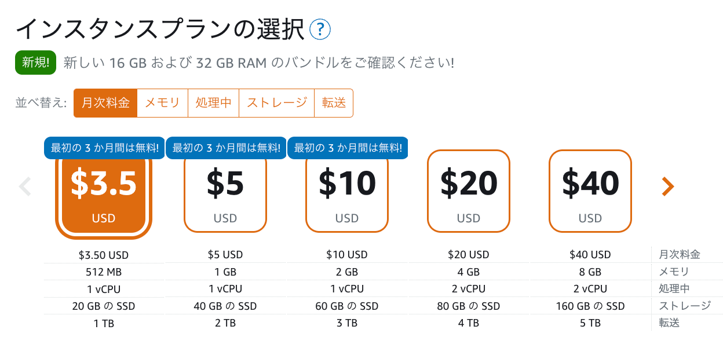The width and height of the screenshot is (723, 337).
Task: Click free 3 months badge above $5
Action: [226, 148]
